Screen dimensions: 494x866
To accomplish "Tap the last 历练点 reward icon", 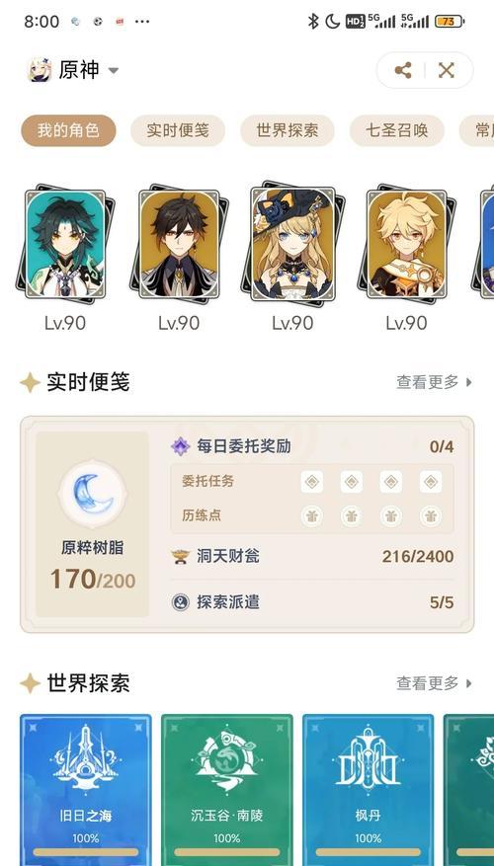I will click(431, 516).
